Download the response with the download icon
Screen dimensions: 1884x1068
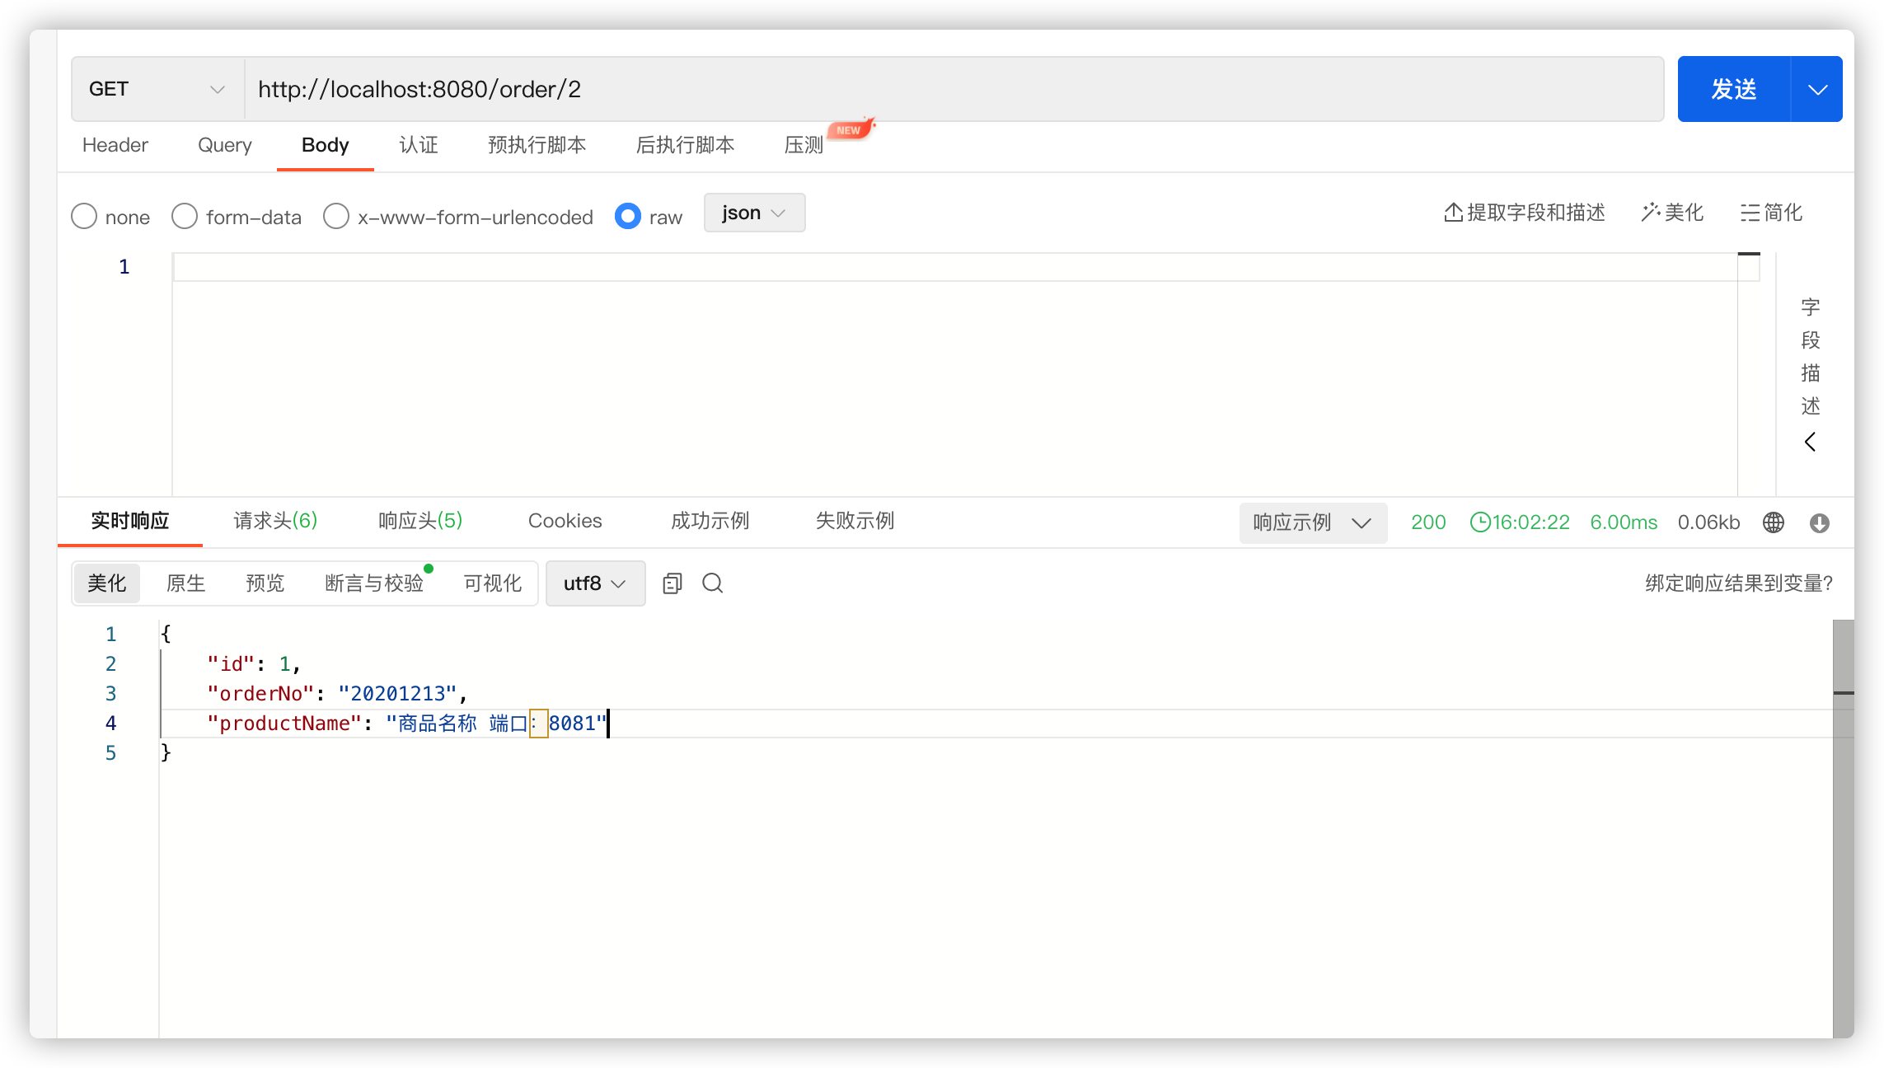[x=1819, y=522]
